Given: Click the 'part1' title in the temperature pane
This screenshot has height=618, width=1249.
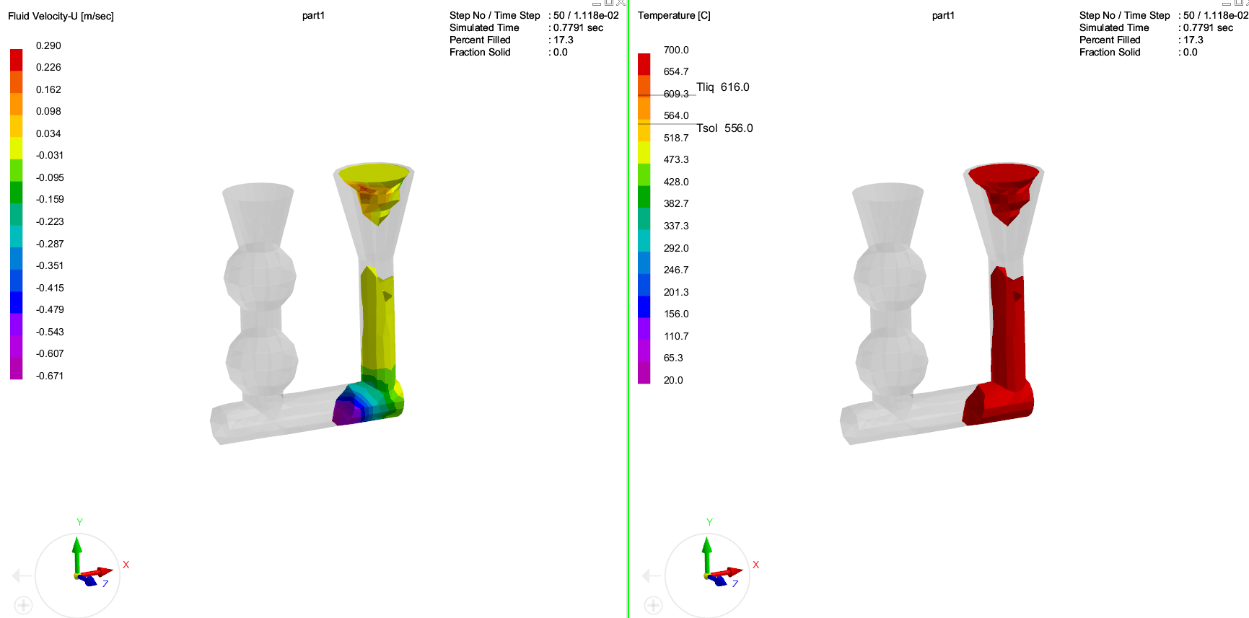Looking at the screenshot, I should tap(943, 15).
